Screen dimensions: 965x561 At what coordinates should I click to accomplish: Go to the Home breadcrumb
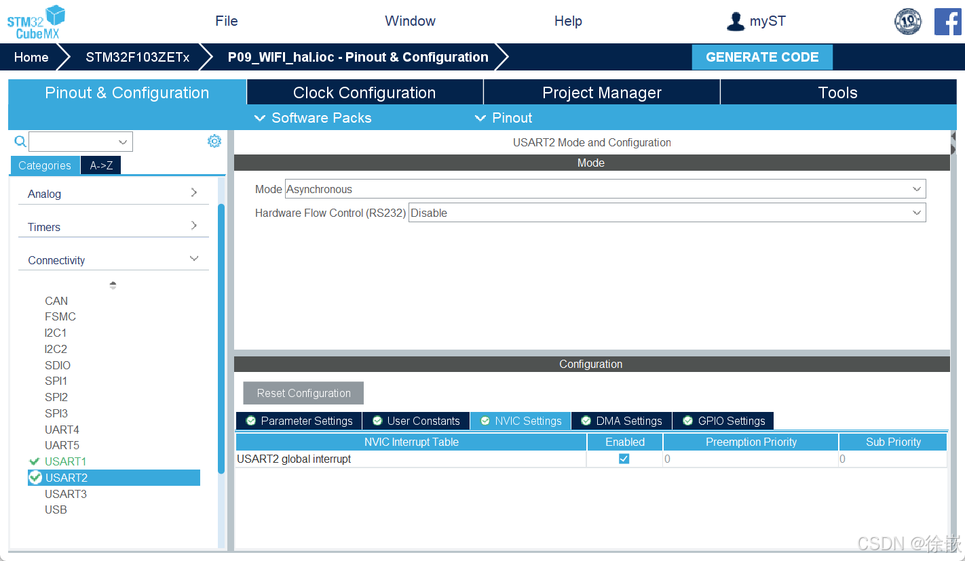point(31,57)
